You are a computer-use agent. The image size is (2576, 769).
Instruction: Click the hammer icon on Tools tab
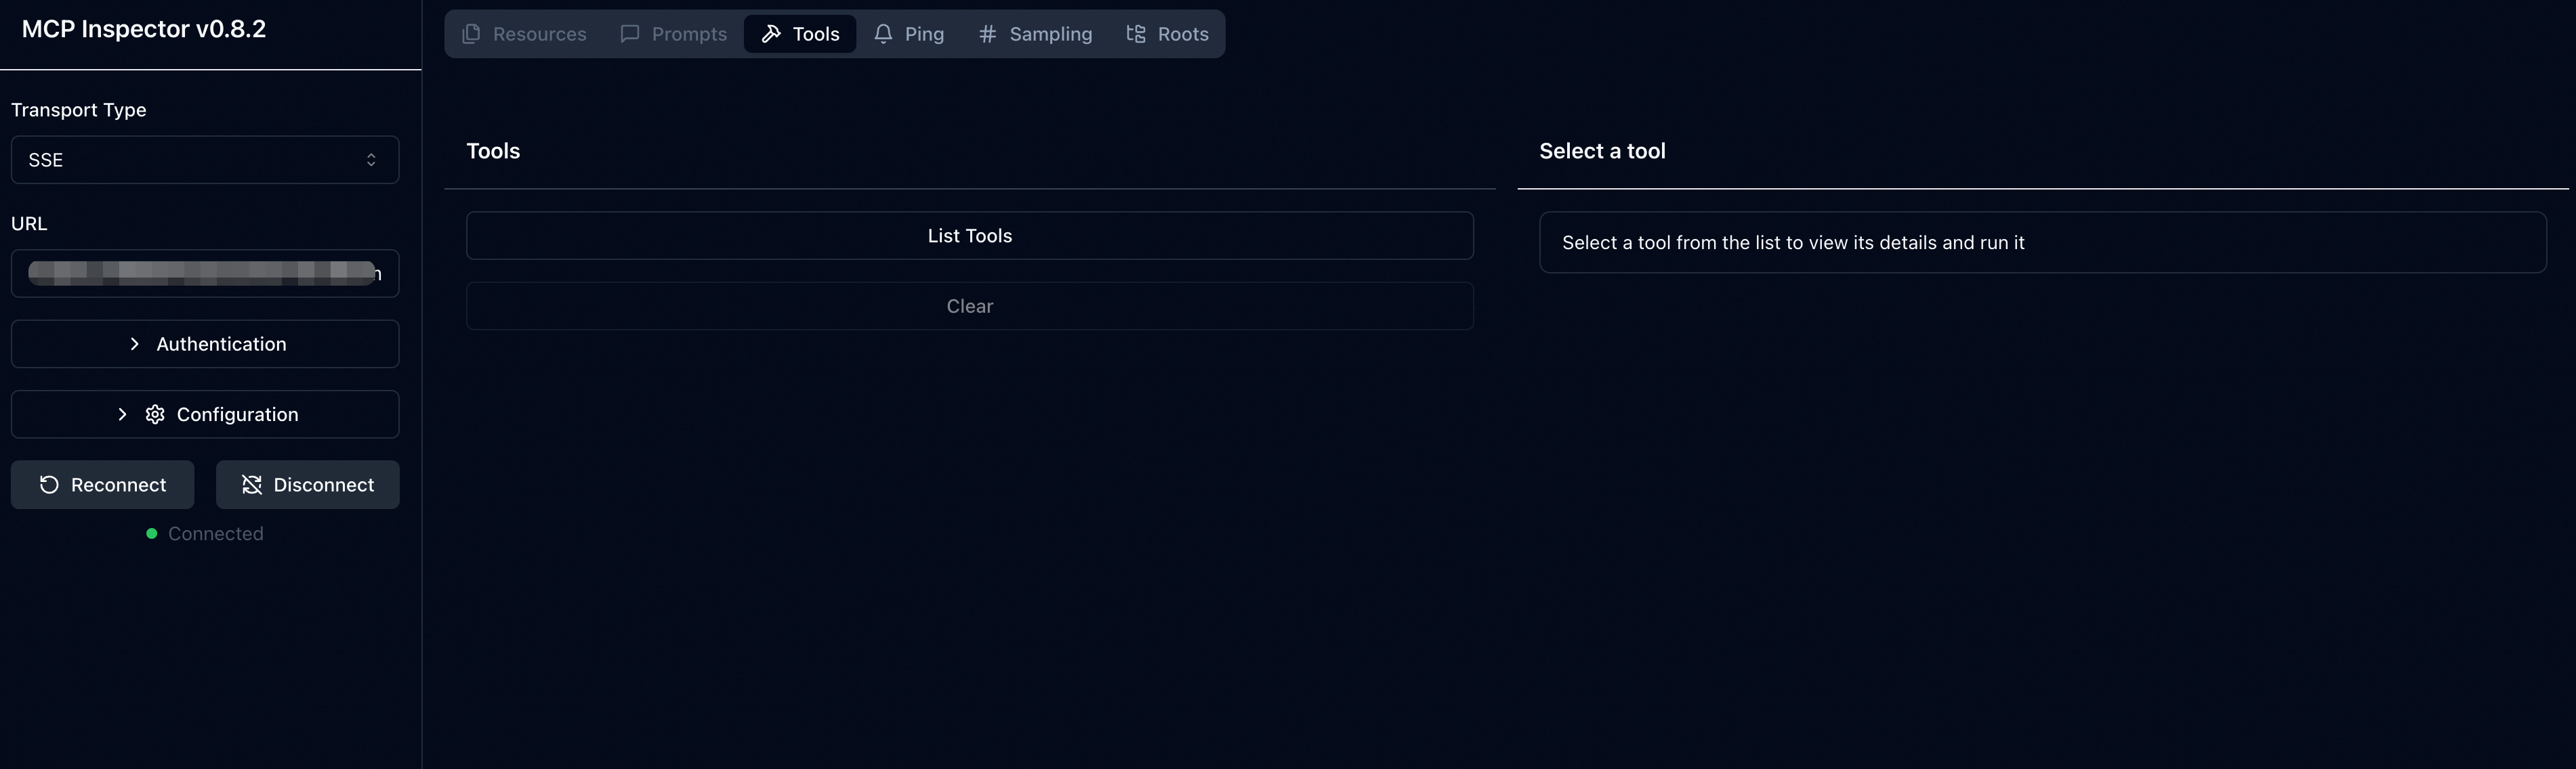point(771,34)
